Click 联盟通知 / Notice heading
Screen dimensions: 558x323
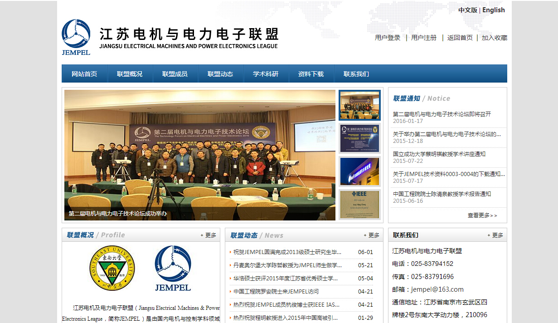click(422, 98)
